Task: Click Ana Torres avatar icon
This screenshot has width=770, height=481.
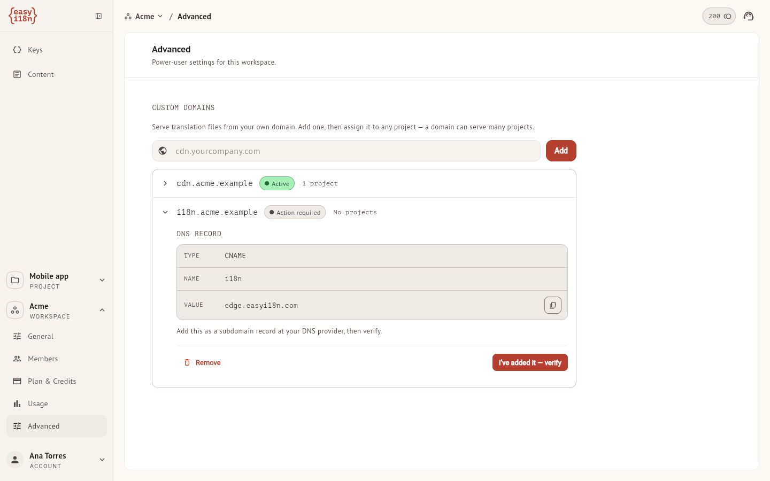Action: (15, 460)
